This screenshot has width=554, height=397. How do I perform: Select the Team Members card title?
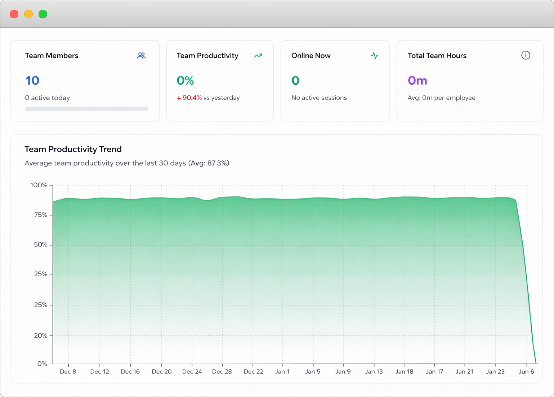[x=52, y=55]
